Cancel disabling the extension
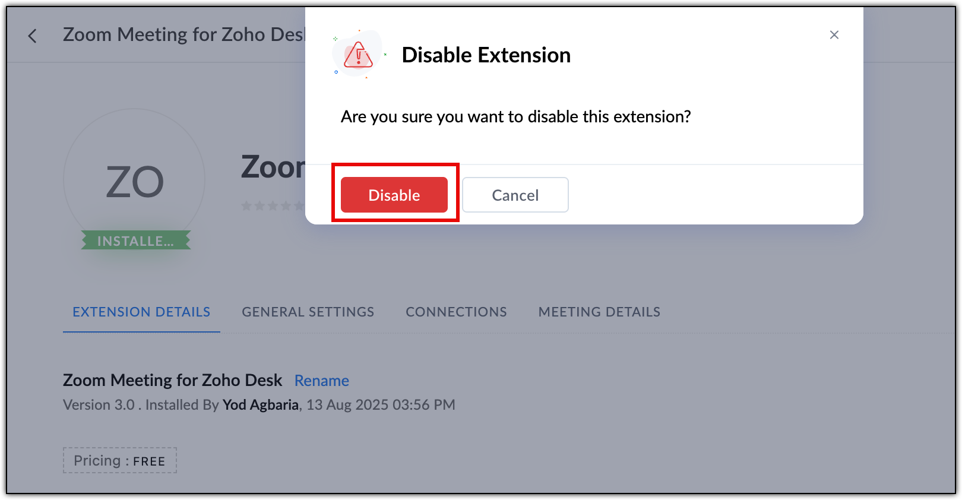This screenshot has height=500, width=962. point(515,195)
